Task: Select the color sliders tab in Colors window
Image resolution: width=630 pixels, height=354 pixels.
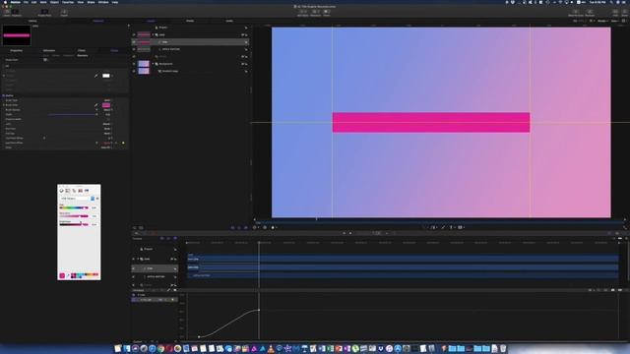Action: click(x=68, y=191)
